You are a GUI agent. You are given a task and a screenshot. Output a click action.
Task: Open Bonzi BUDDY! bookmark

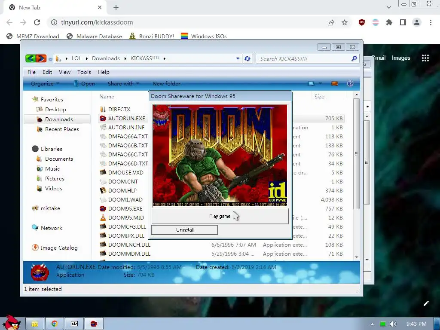[152, 36]
